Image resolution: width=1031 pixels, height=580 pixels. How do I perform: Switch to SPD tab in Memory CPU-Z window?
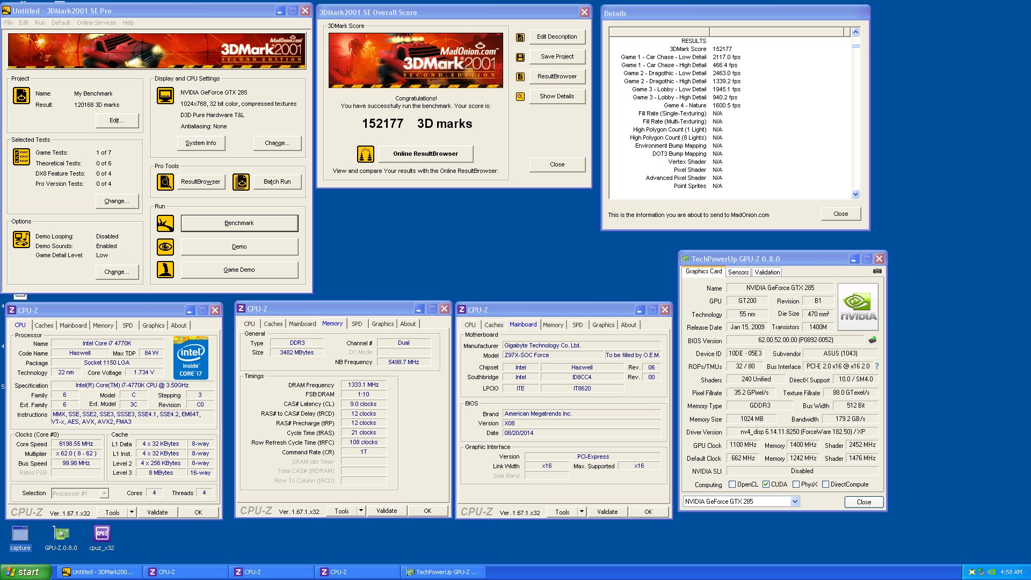coord(357,324)
